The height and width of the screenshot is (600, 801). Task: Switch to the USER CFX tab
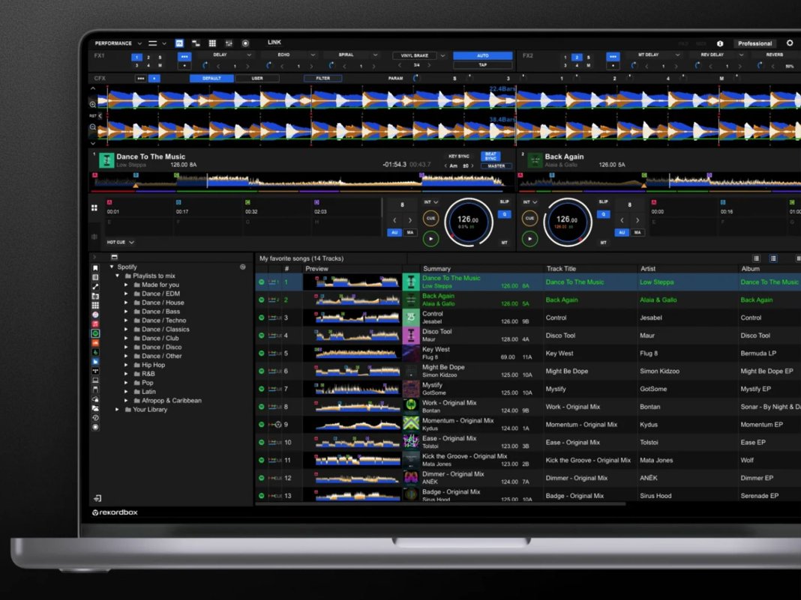pyautogui.click(x=256, y=78)
